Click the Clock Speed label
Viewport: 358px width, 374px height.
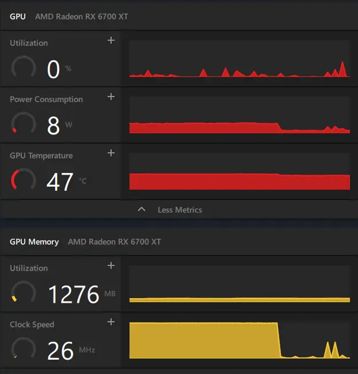tap(32, 325)
